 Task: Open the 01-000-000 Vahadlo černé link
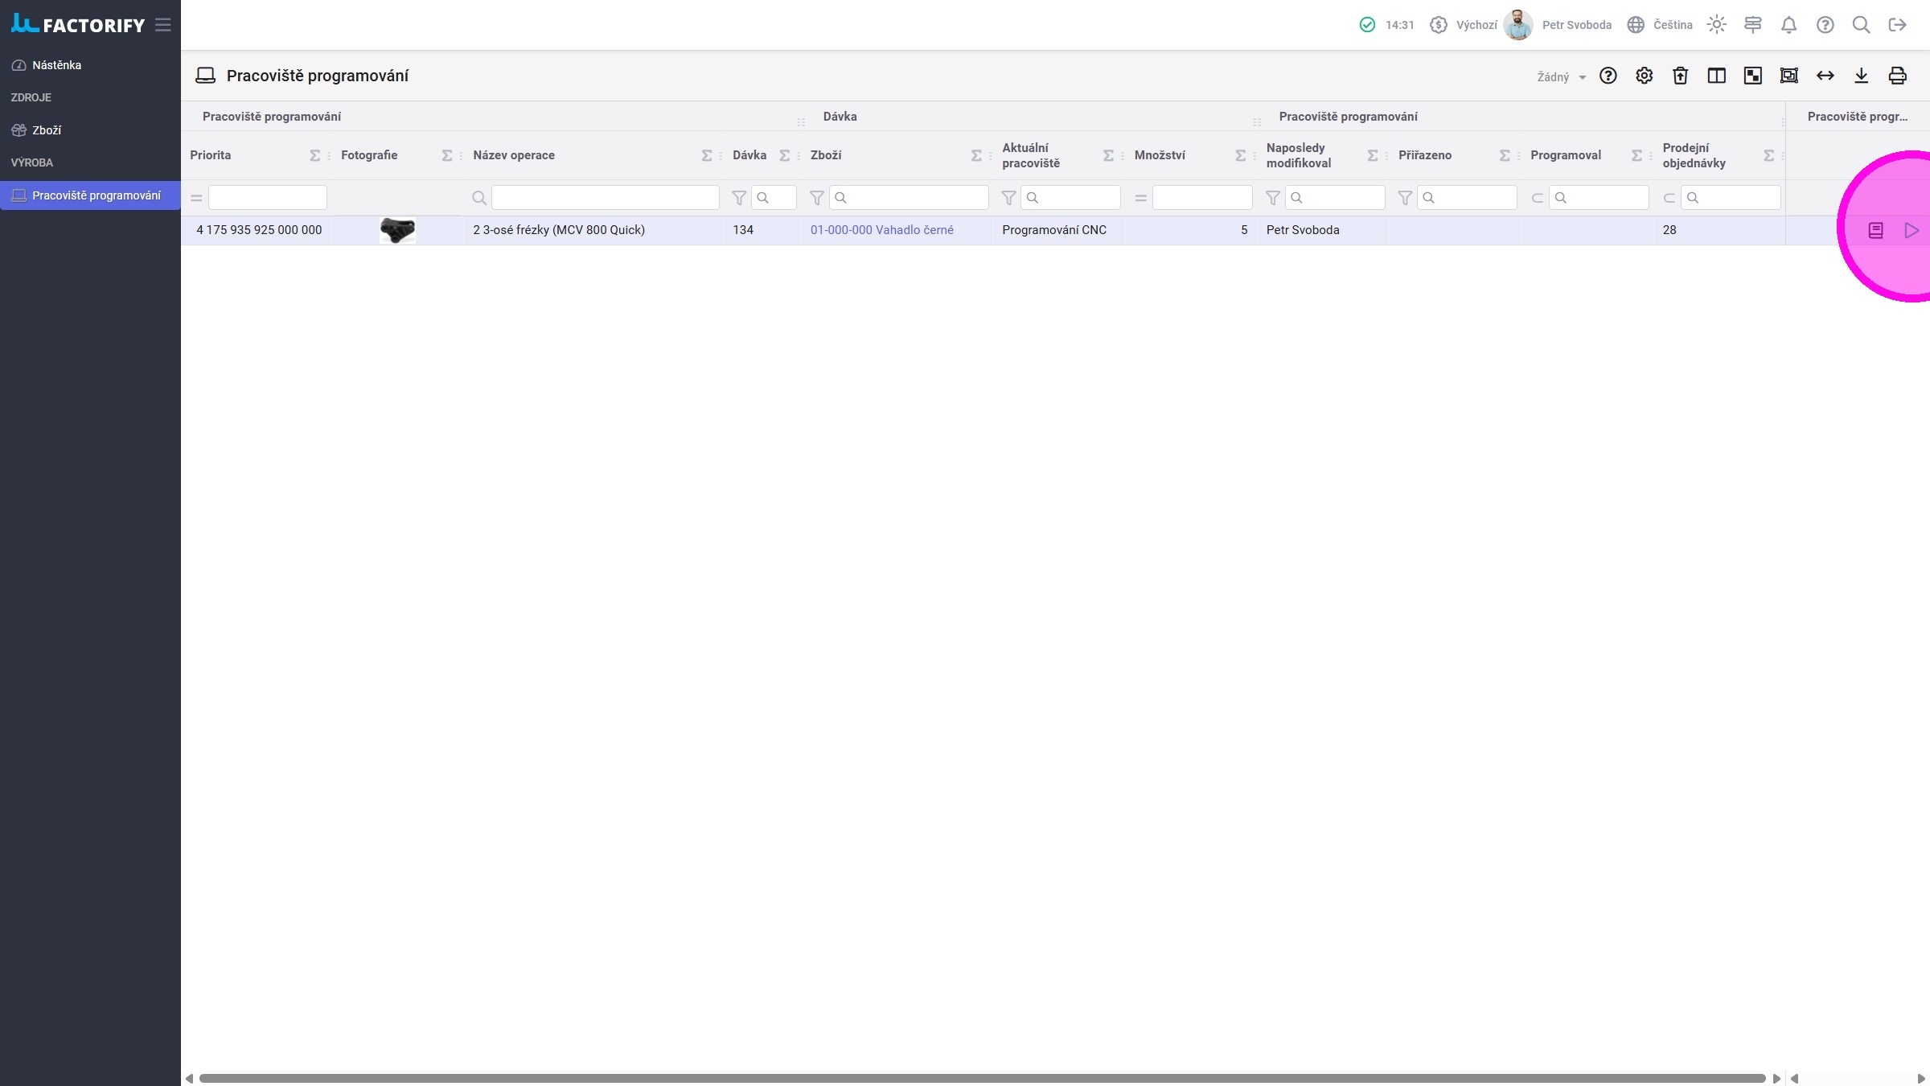tap(881, 230)
